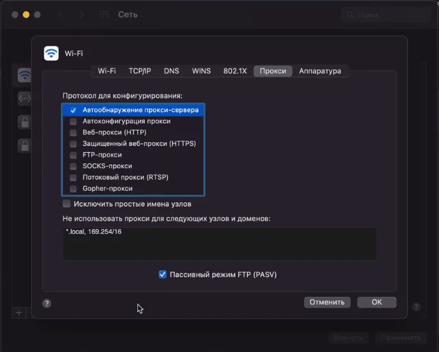Click the search magnifier icon in the toolbar
This screenshot has width=439, height=352.
click(x=350, y=15)
